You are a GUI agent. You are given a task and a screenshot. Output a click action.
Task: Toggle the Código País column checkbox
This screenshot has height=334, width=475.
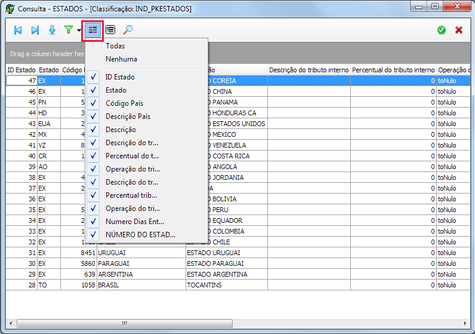[94, 103]
